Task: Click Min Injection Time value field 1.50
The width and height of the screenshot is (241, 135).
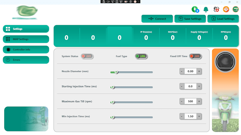Action: [x=190, y=116]
